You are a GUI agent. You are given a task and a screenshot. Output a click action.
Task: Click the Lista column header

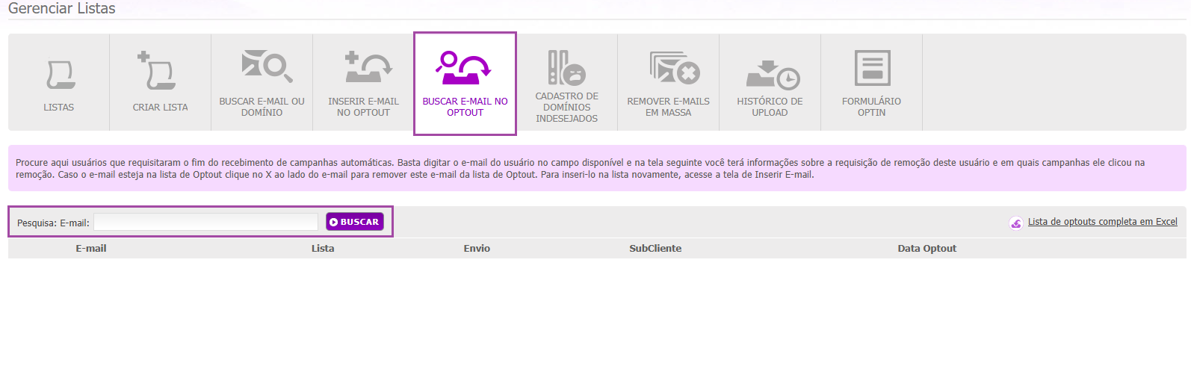tap(323, 249)
